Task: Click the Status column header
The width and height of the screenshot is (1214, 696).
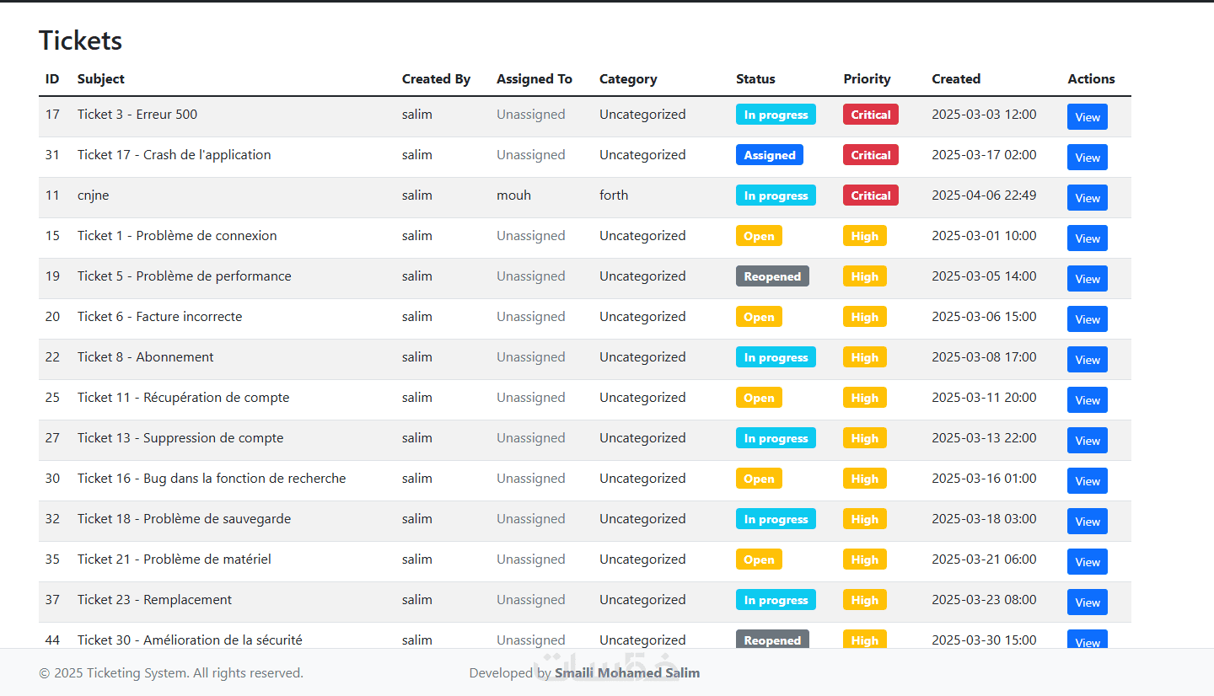Action: 755,79
